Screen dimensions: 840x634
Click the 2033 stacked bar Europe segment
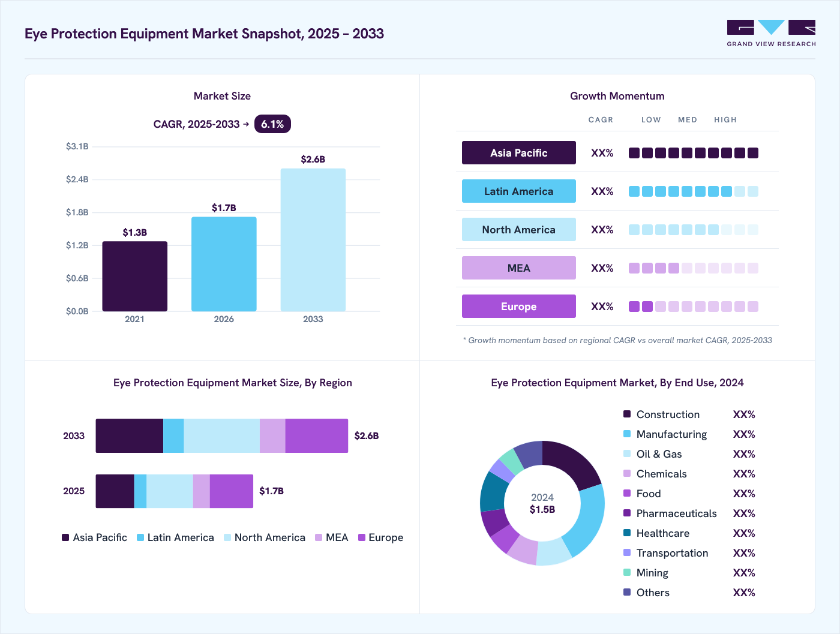click(x=316, y=435)
